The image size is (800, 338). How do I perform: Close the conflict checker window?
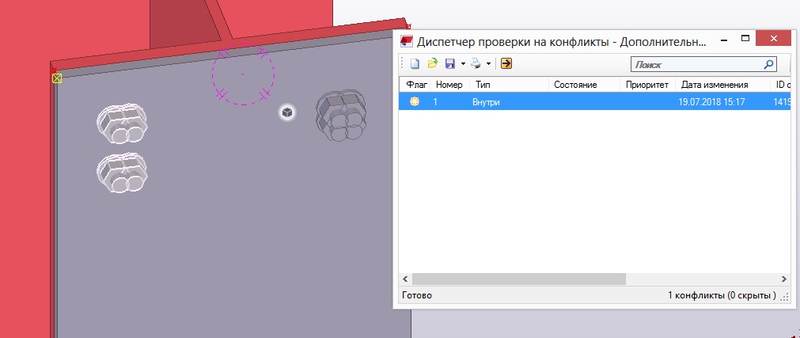773,39
